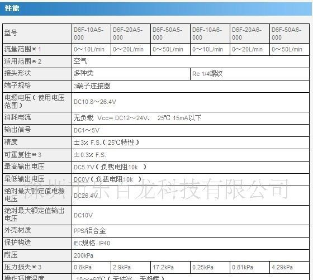Select the 压力损失 row label
Screen dimensions: 313x280
pos(22,267)
